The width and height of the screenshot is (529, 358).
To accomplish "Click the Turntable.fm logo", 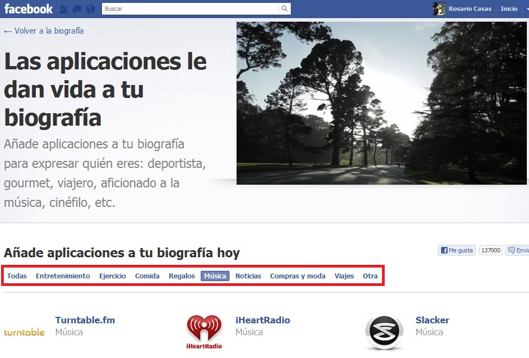I will (x=24, y=333).
